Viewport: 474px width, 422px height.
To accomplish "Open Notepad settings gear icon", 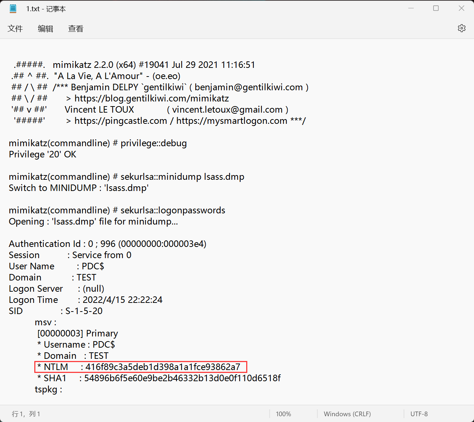I will pyautogui.click(x=461, y=28).
